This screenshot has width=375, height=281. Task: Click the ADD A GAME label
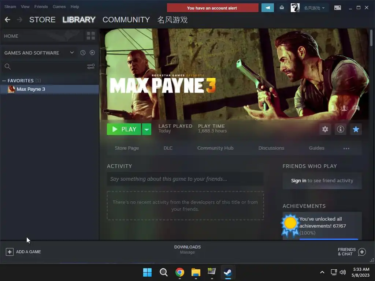[29, 252]
